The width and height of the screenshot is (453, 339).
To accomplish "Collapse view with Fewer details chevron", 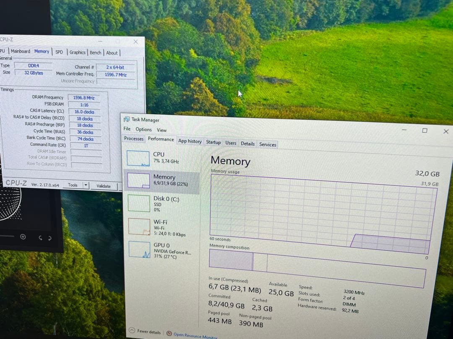I will tap(132, 331).
